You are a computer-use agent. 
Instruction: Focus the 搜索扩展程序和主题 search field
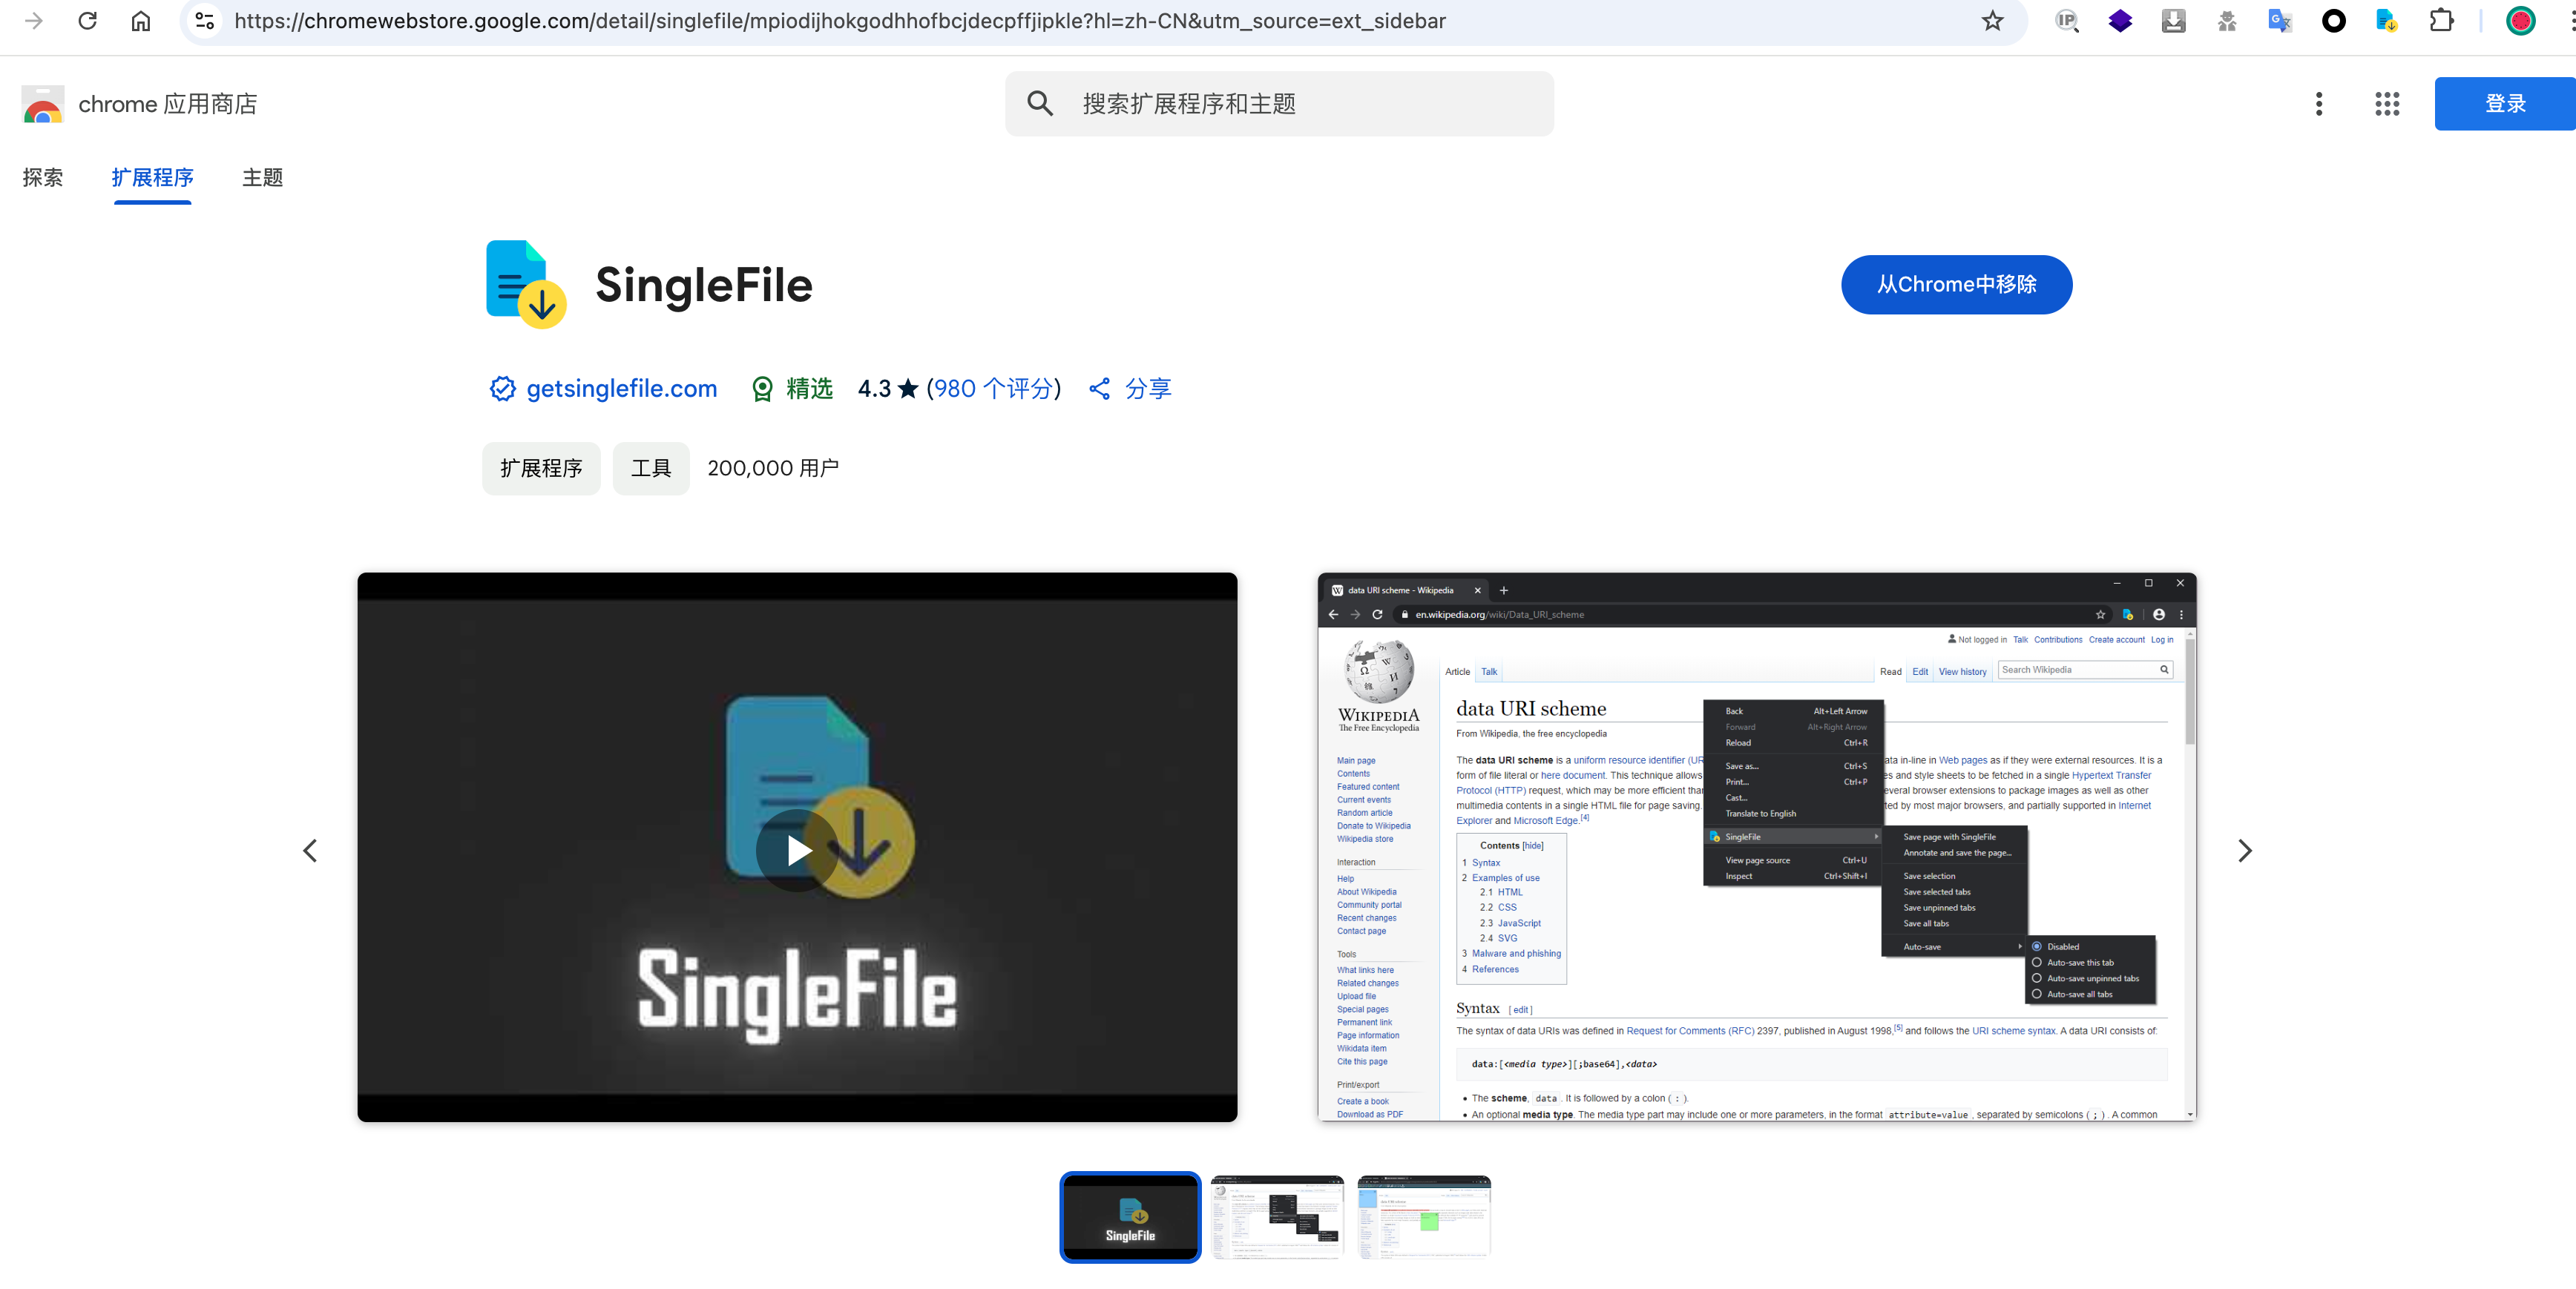[1279, 103]
